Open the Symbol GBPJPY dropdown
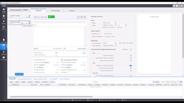Image resolution: width=184 pixels, height=103 pixels. (109, 25)
